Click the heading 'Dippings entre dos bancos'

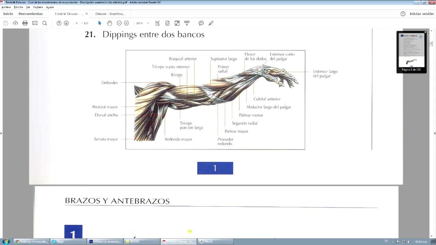pyautogui.click(x=153, y=34)
